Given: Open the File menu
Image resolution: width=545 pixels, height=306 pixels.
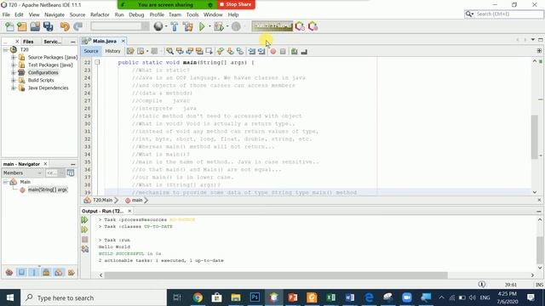Looking at the screenshot, I should click(x=6, y=14).
